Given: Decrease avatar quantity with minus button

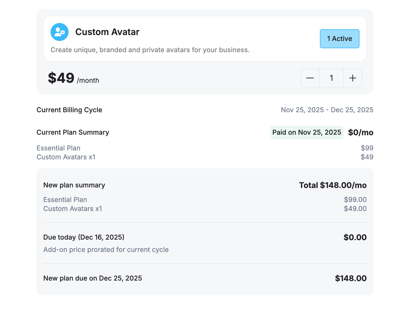Looking at the screenshot, I should point(310,78).
